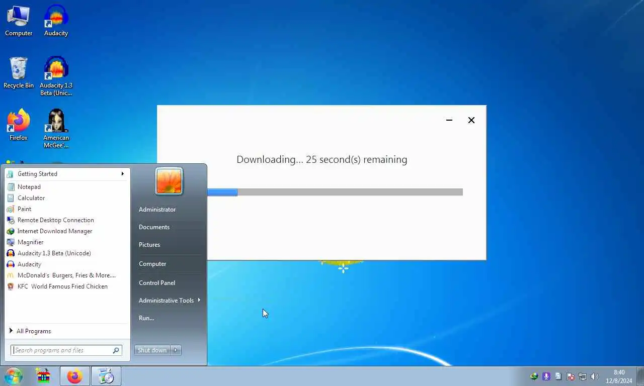Click the Show desktop strip
Image resolution: width=644 pixels, height=386 pixels.
(x=640, y=376)
